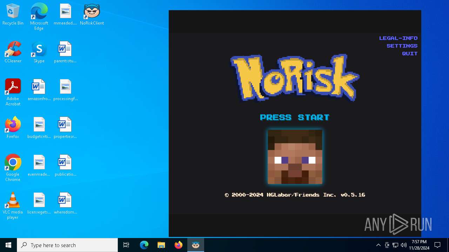
Task: Open the Recycle Bin desktop icon
Action: [x=13, y=15]
